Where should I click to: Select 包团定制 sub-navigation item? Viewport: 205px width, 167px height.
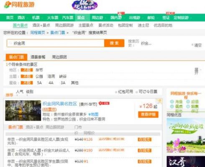(x=125, y=25)
